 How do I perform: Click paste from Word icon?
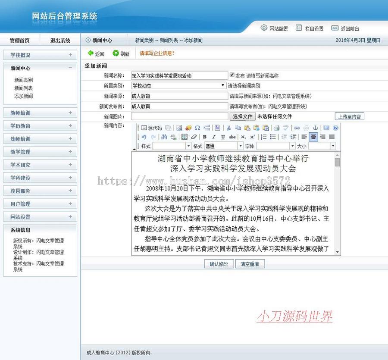(266, 128)
